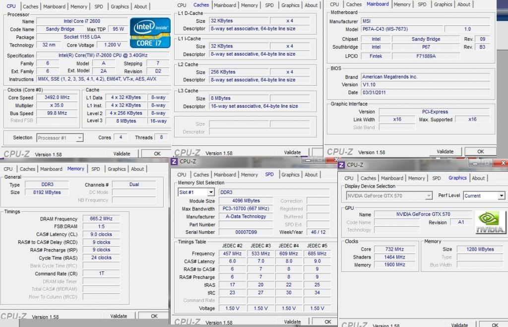Click Validate in the motherboard info window

pos(445,152)
